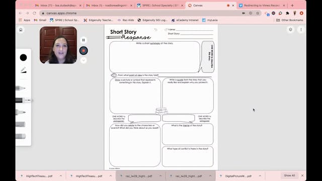The image size is (322, 181).
Task: Click the story summary box on worksheet
Action: (154, 57)
